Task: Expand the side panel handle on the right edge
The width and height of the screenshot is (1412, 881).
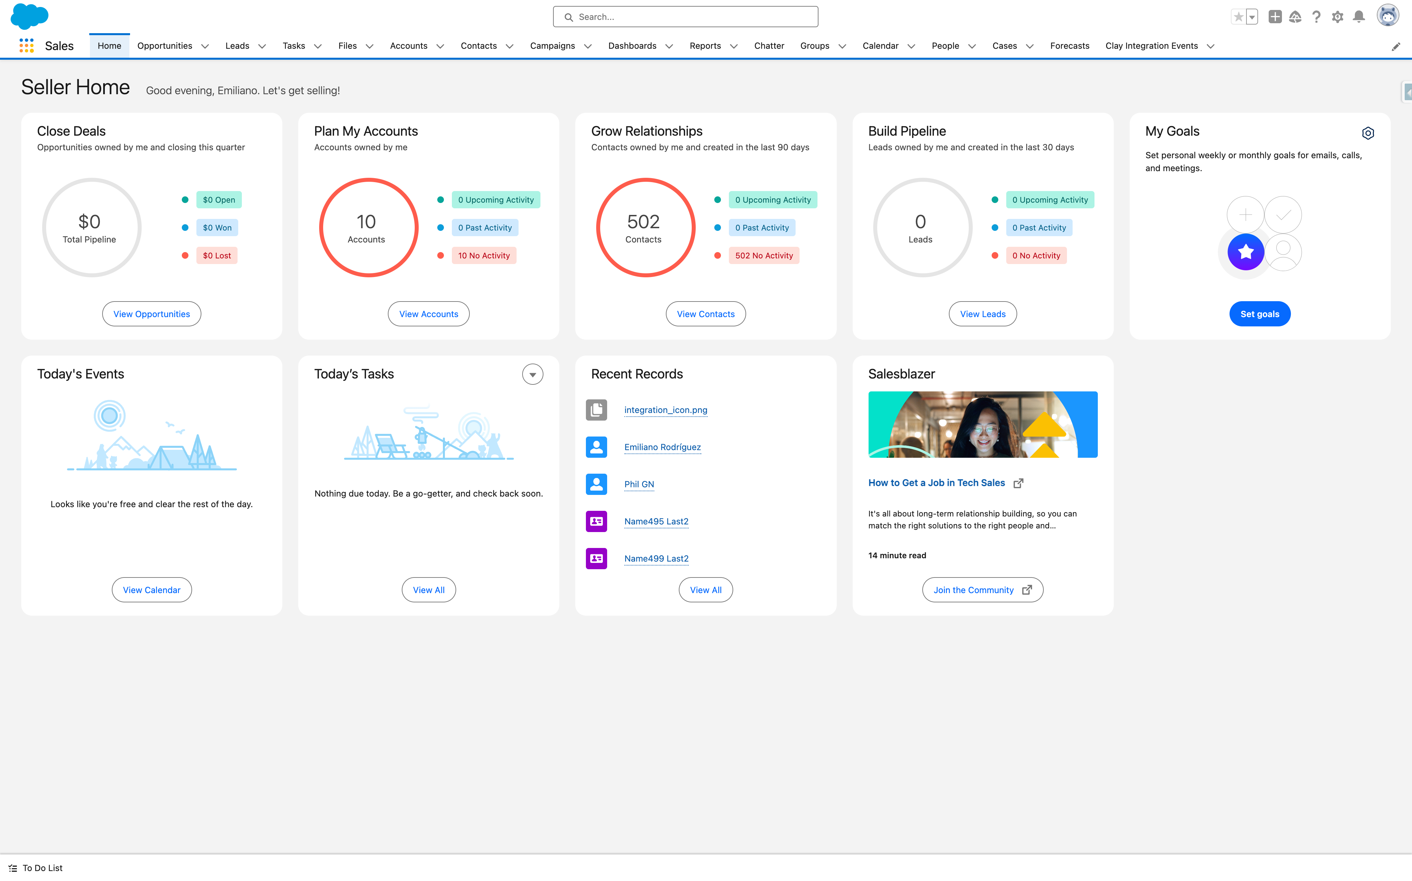Action: (1407, 92)
